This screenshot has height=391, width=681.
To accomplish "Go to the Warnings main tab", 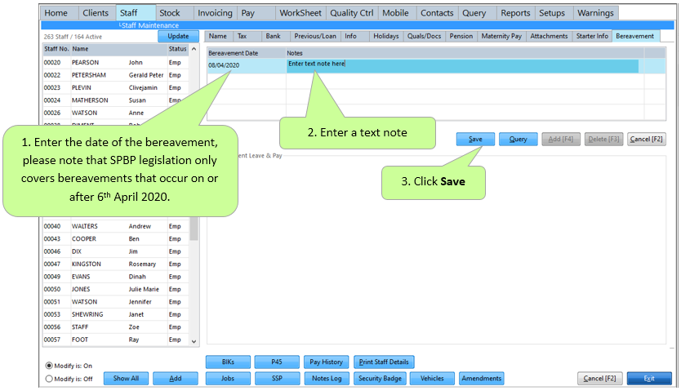I will pyautogui.click(x=595, y=13).
